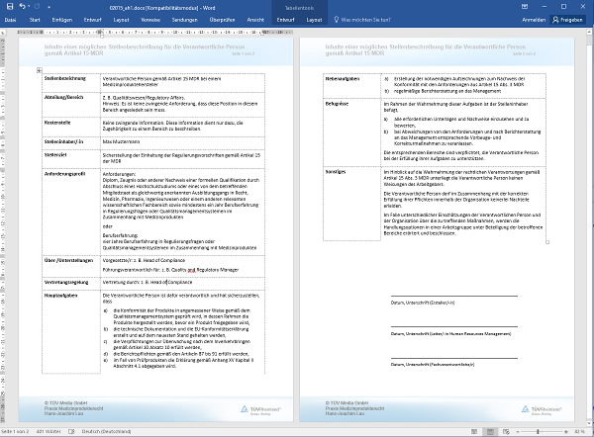The image size is (594, 437).
Task: Open the Datei menu
Action: click(x=12, y=19)
